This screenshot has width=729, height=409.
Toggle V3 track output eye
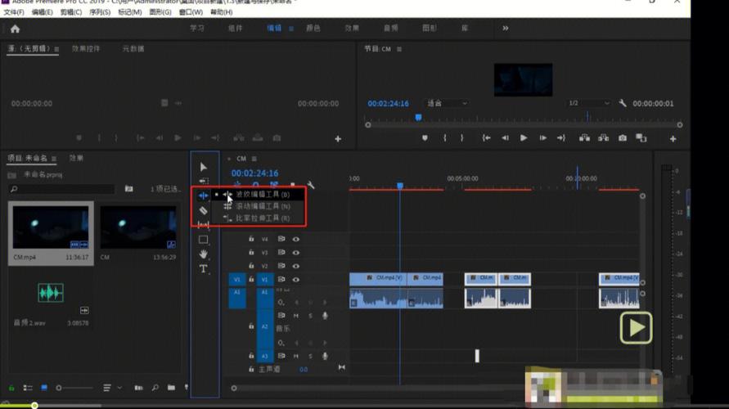click(295, 253)
